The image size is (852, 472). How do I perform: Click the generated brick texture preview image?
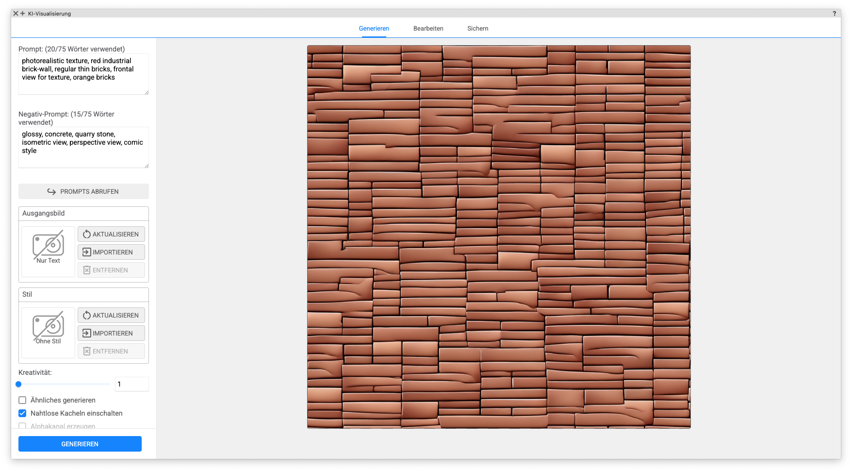(x=499, y=237)
